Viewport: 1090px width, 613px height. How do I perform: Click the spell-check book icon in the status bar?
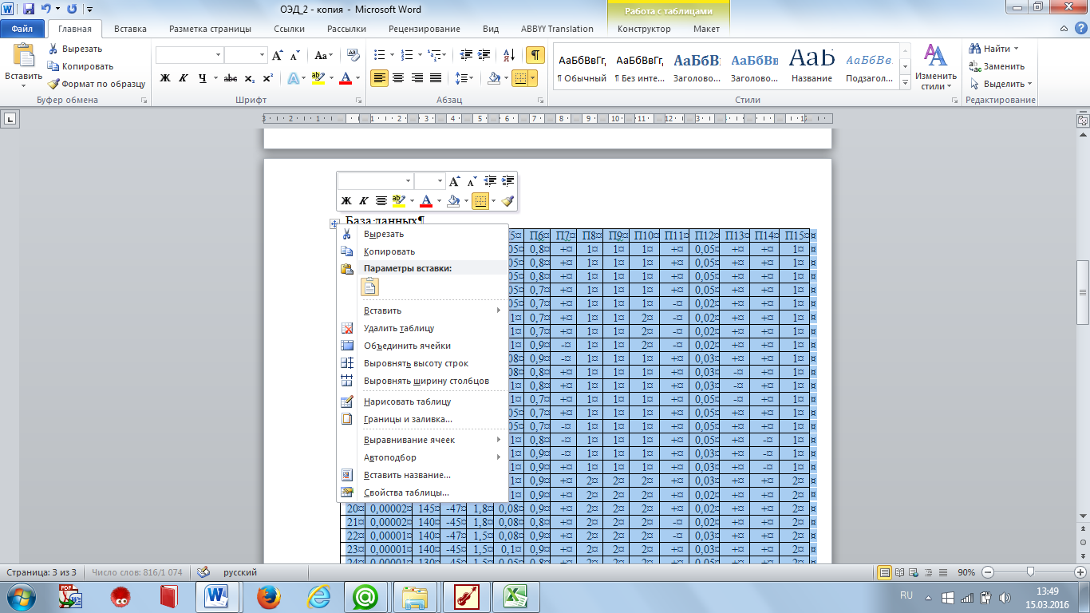pos(203,572)
